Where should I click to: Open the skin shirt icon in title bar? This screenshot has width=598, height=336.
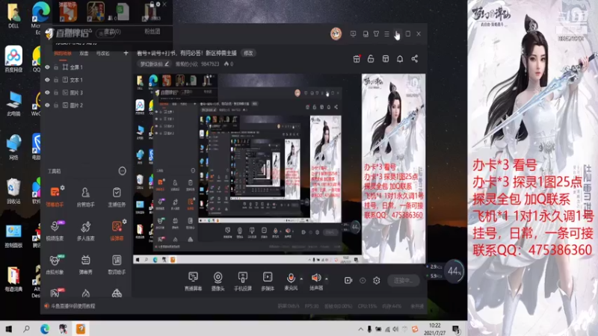pyautogui.click(x=377, y=34)
